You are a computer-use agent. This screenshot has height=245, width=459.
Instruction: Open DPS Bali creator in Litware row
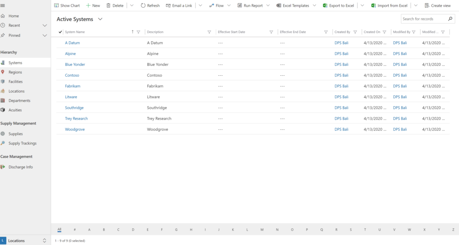click(x=341, y=97)
